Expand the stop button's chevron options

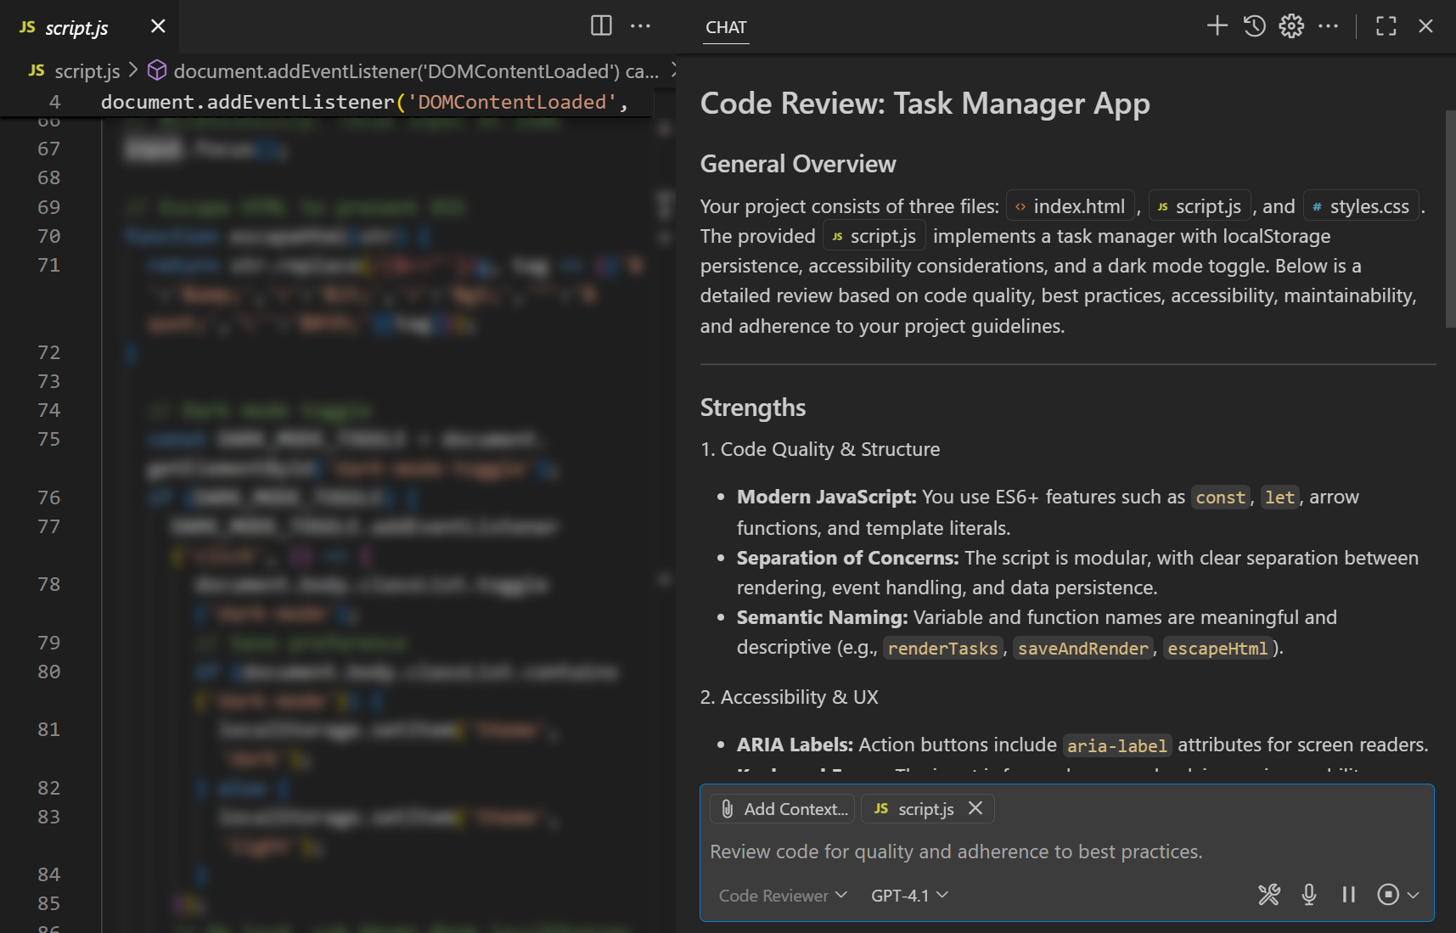click(x=1412, y=895)
